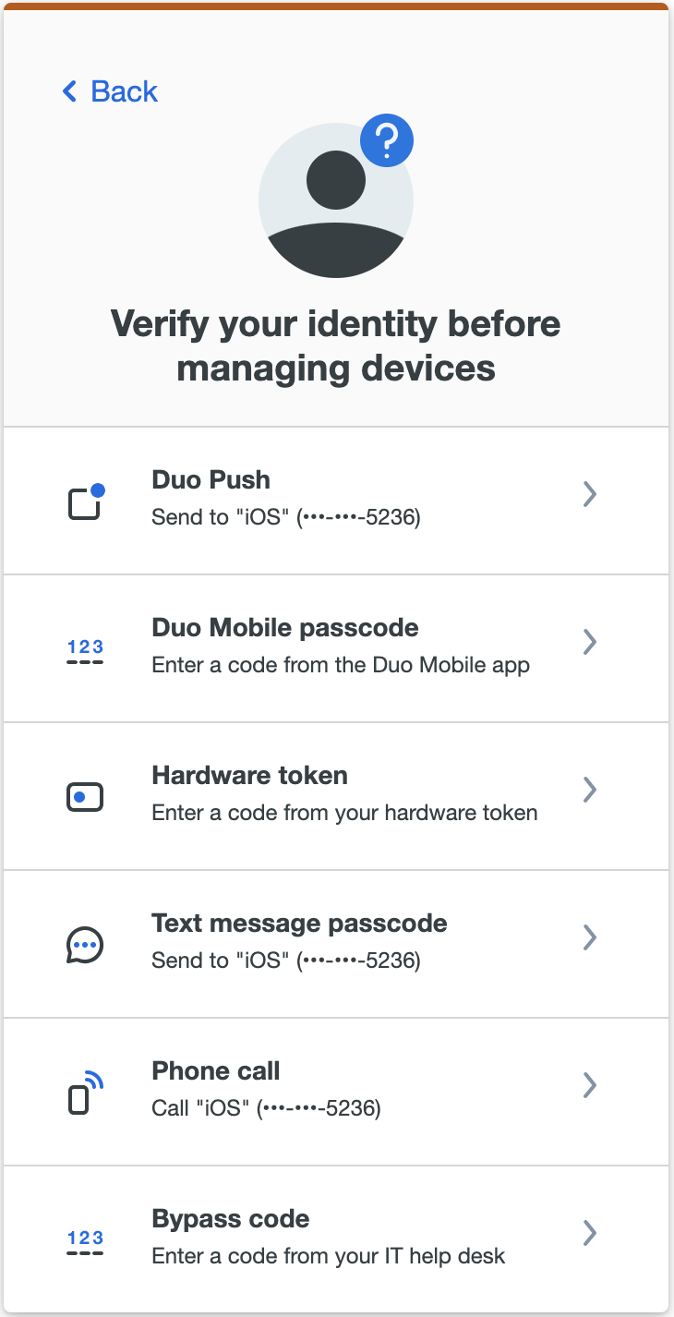Select the Duo Push option title

click(211, 480)
